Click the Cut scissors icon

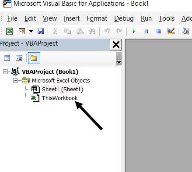tap(55, 31)
